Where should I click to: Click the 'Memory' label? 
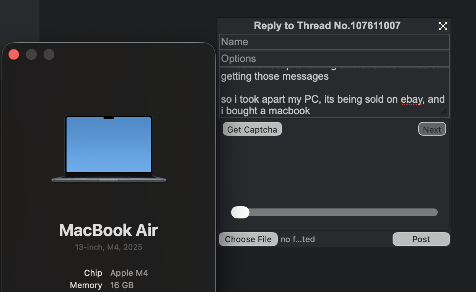tap(86, 285)
